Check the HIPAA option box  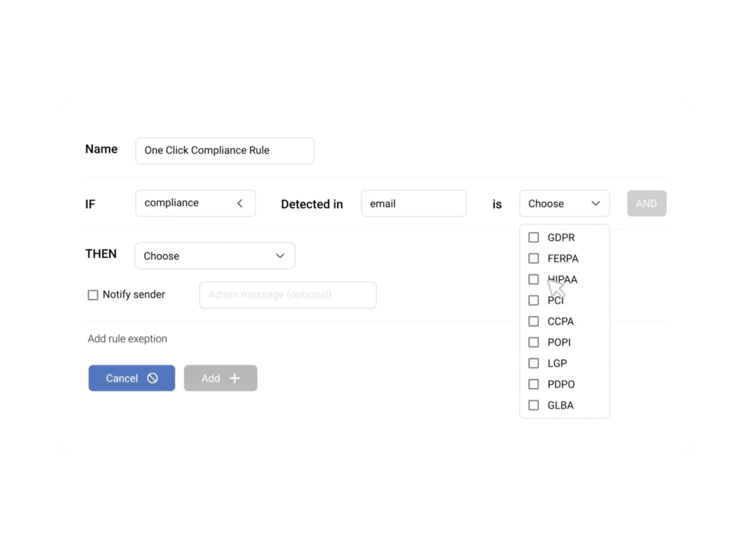pos(534,280)
